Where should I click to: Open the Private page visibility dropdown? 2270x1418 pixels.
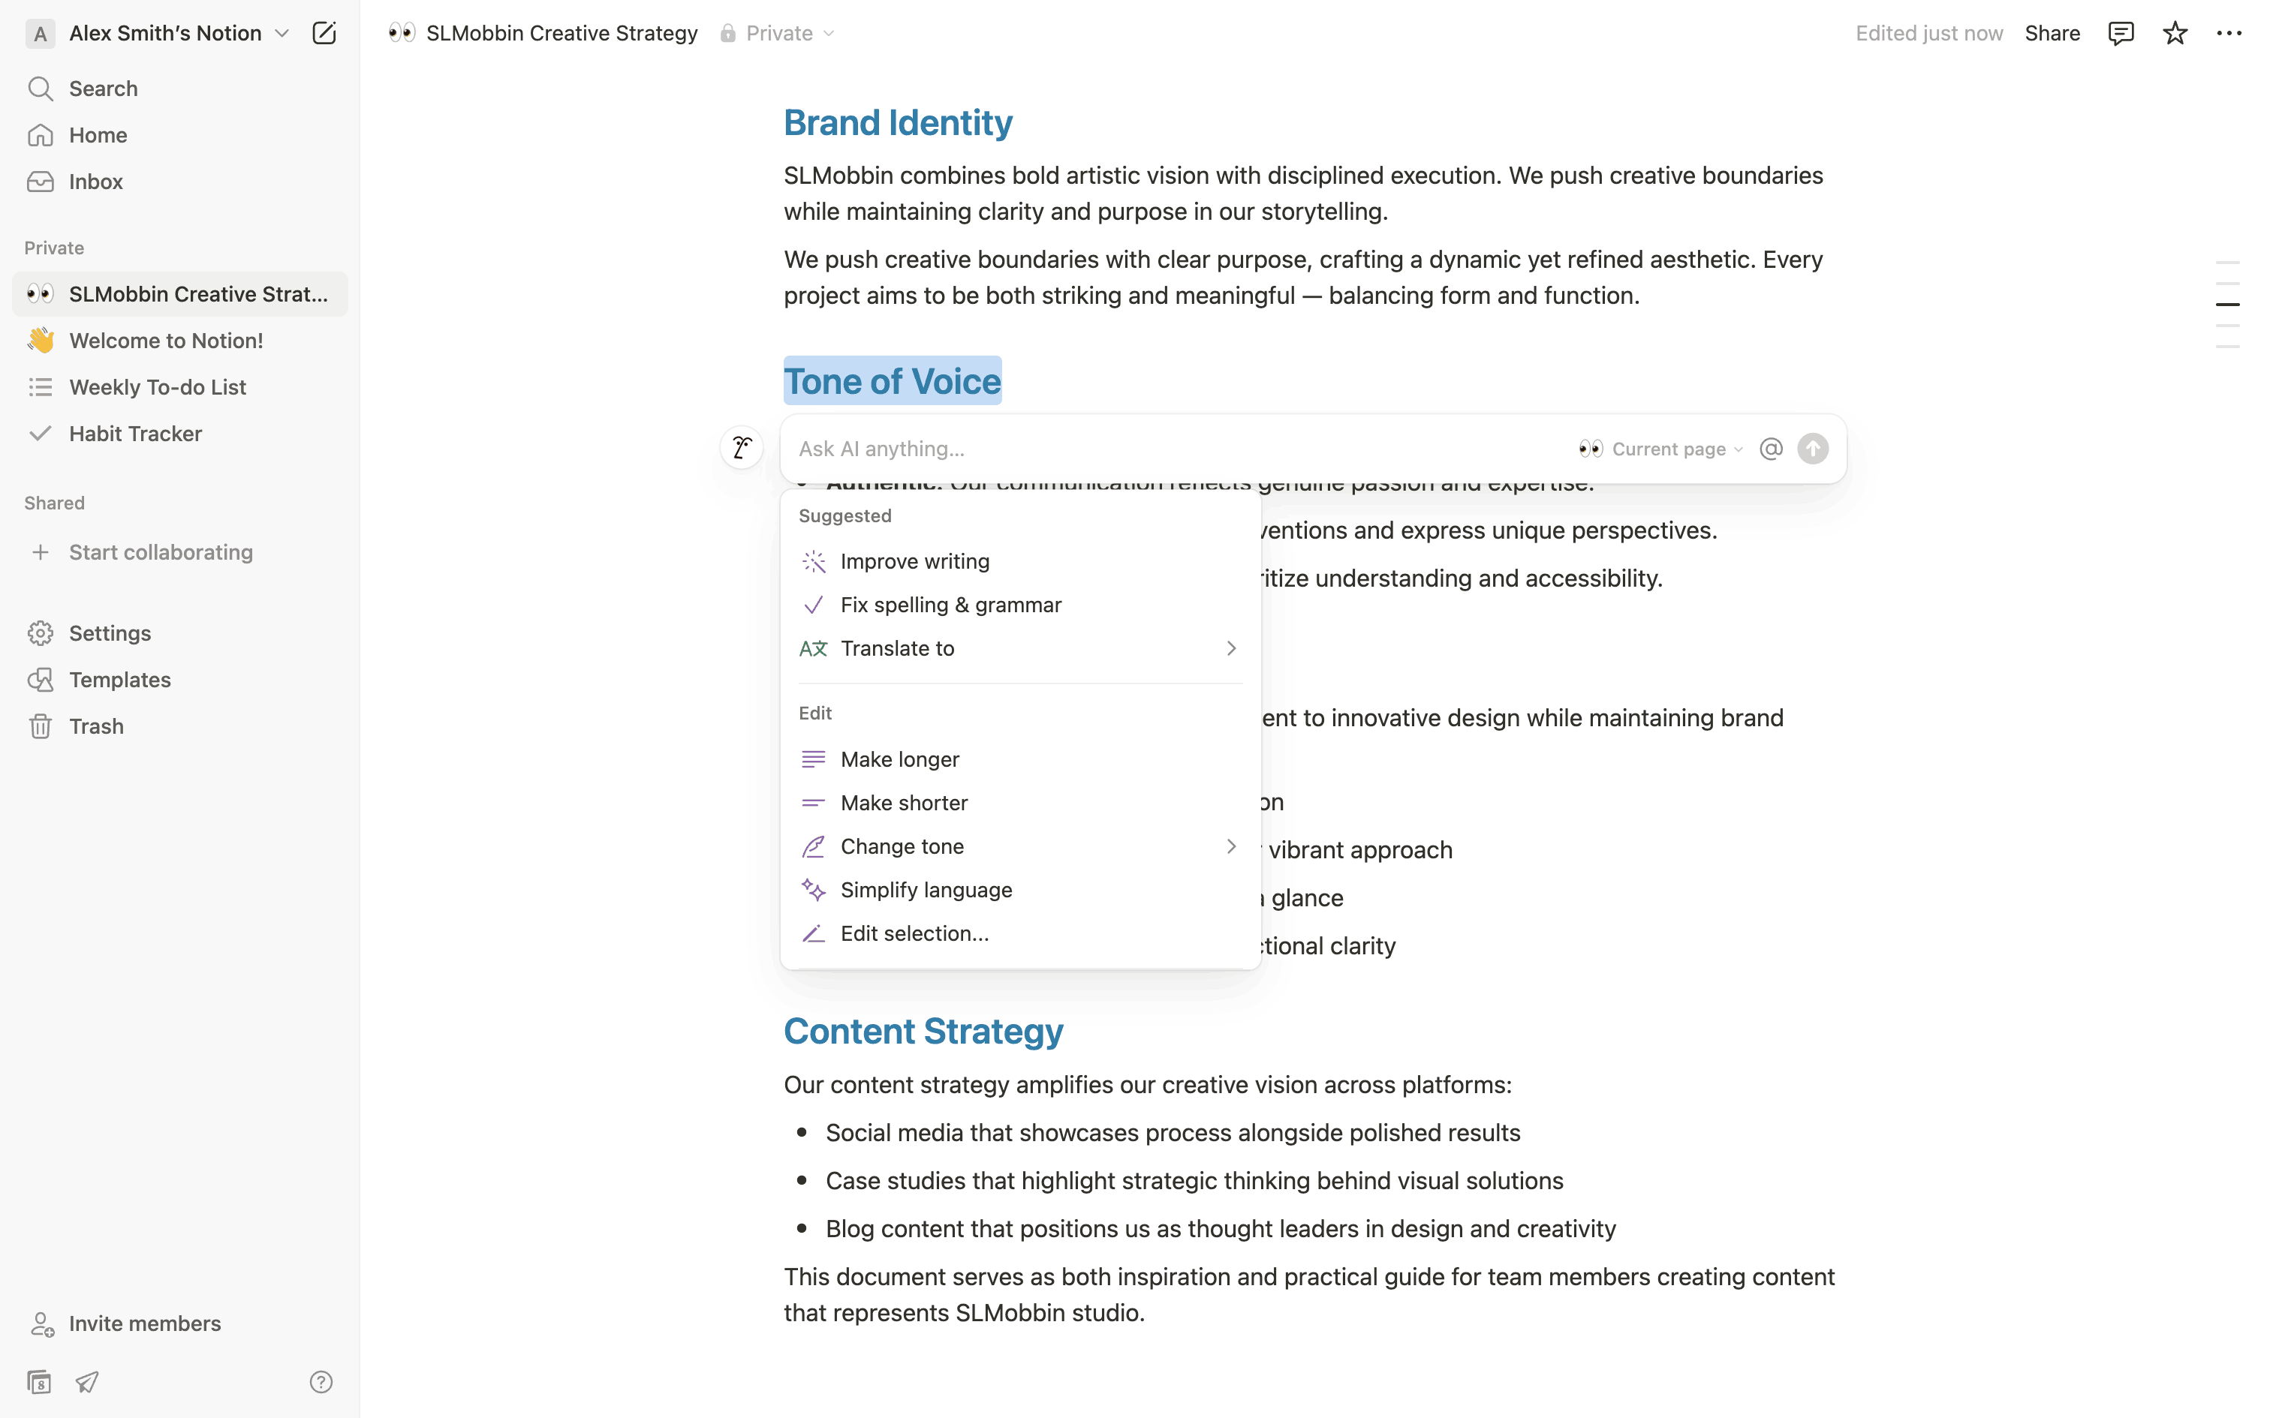[x=778, y=34]
